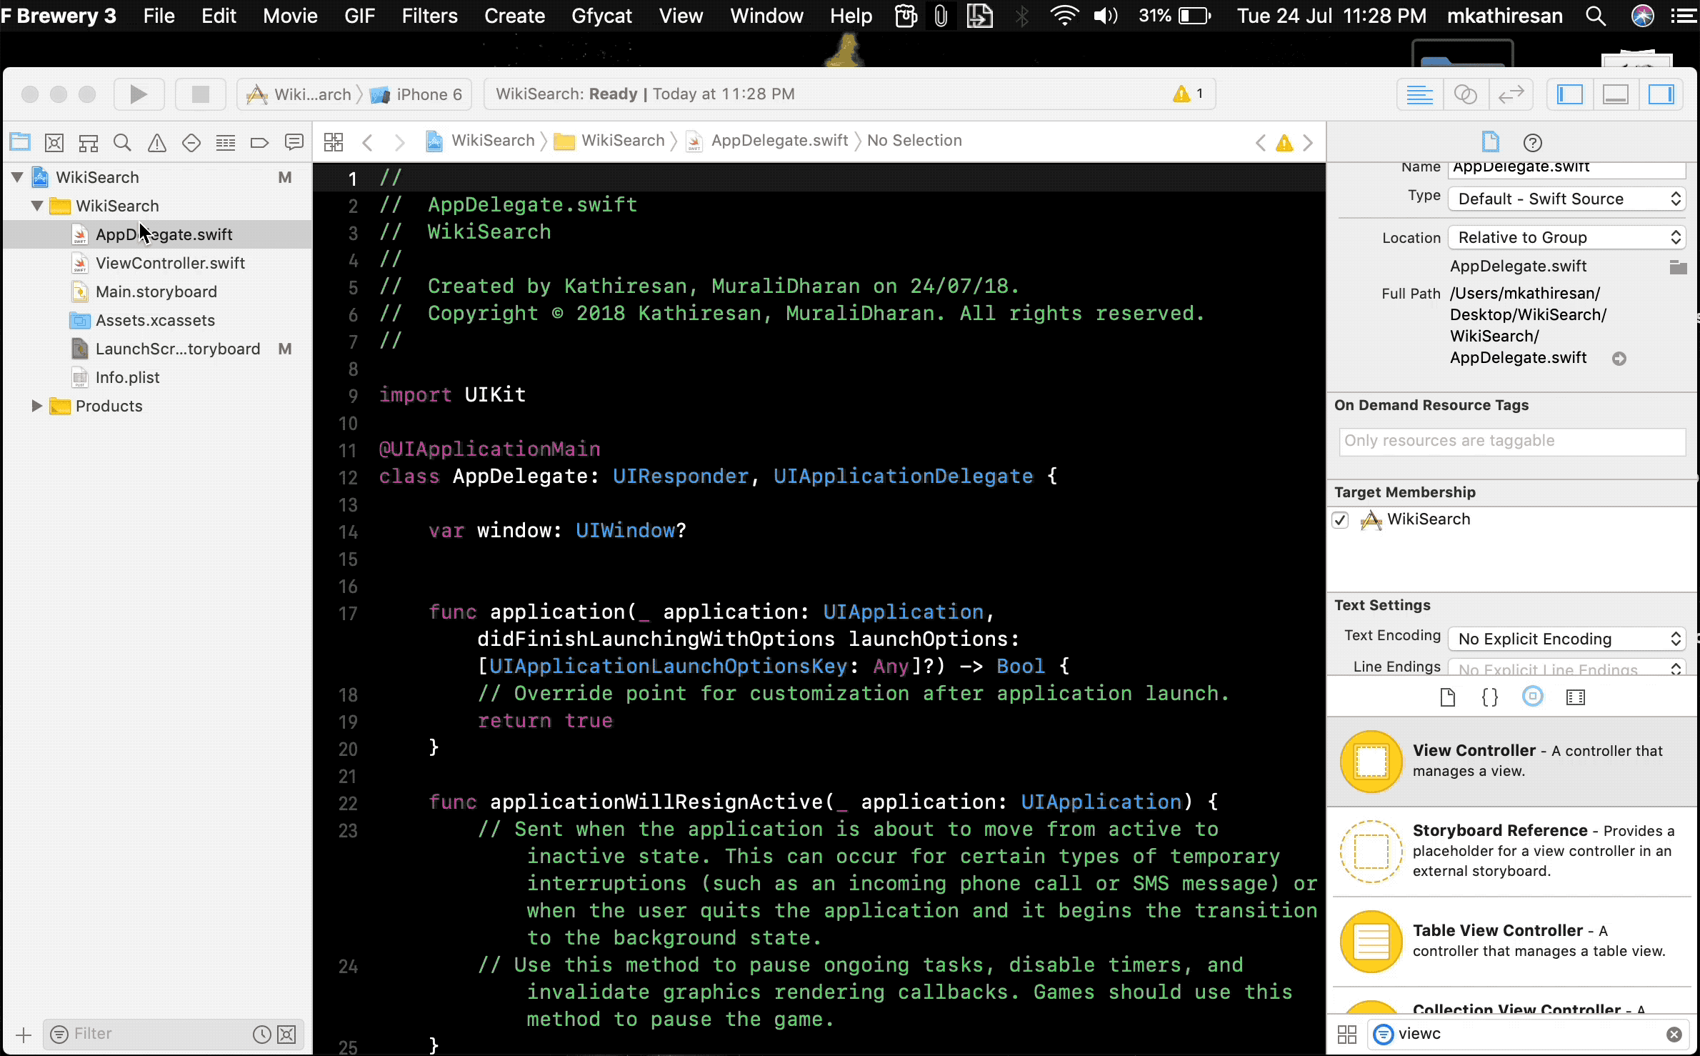Hide the navigator panel
The image size is (1700, 1056).
tap(1570, 94)
